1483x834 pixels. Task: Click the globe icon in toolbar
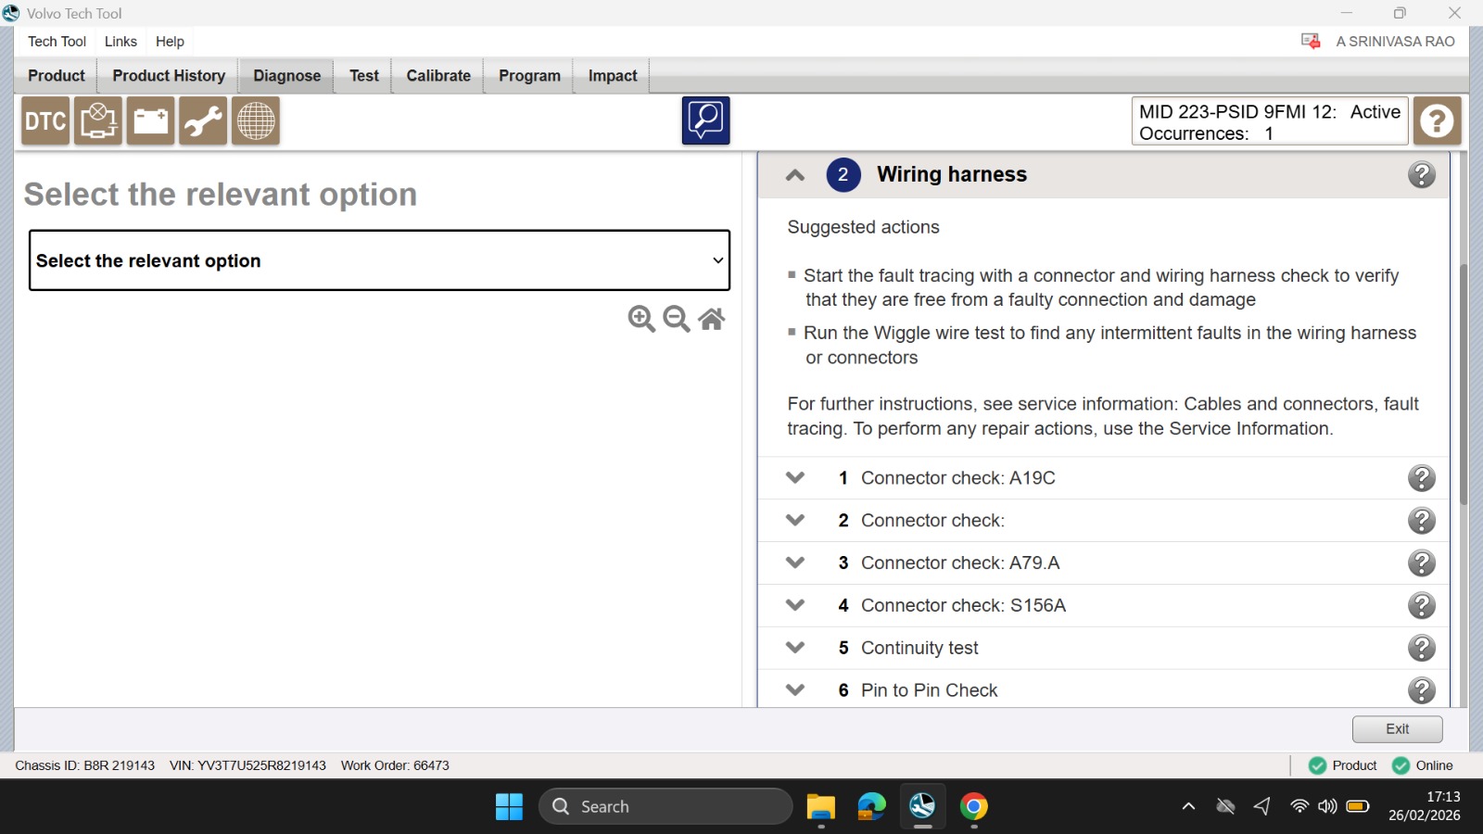click(256, 121)
